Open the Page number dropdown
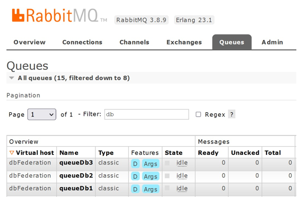Image resolution: width=302 pixels, height=203 pixels. (42, 114)
